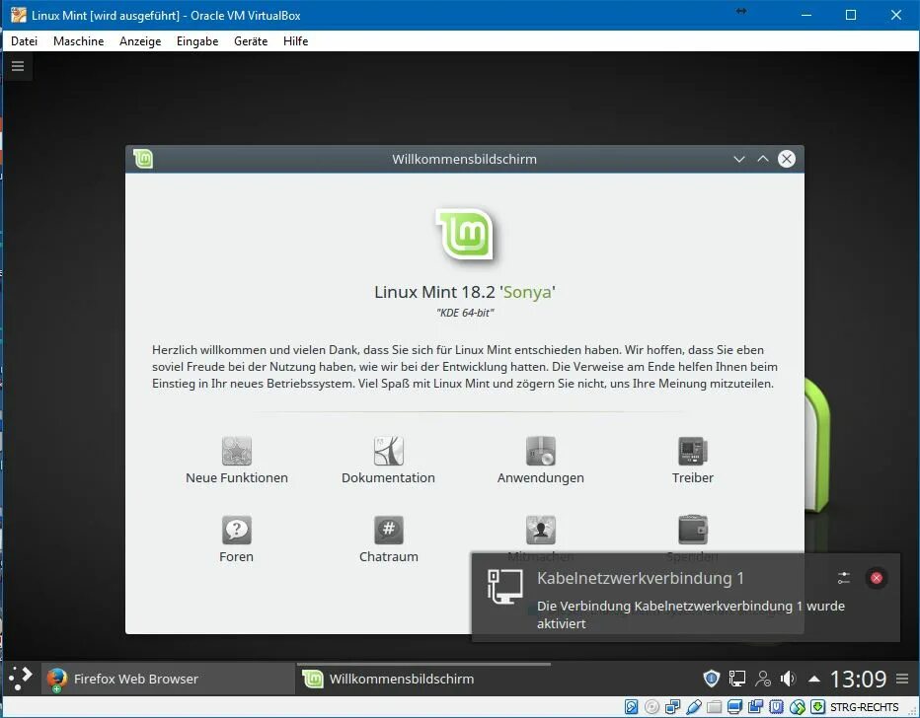Open the Chatraum icon
The width and height of the screenshot is (920, 718).
(x=388, y=530)
